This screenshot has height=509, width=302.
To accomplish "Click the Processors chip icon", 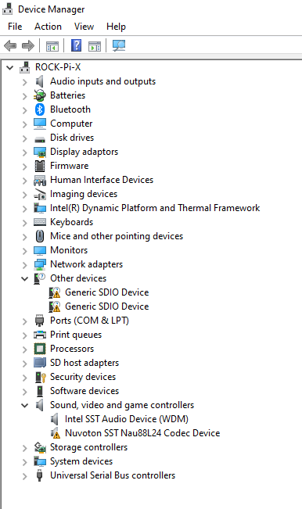I will 40,349.
